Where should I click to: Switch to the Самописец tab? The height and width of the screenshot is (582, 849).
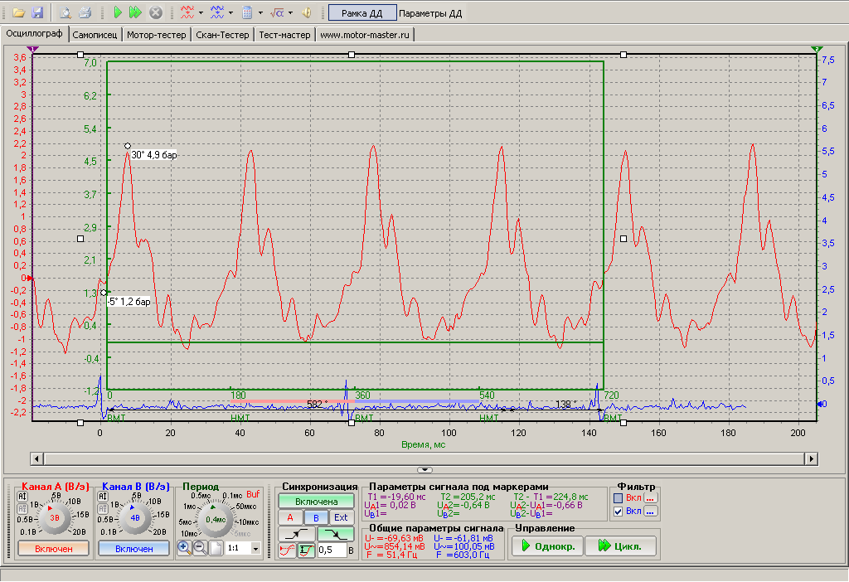[95, 35]
